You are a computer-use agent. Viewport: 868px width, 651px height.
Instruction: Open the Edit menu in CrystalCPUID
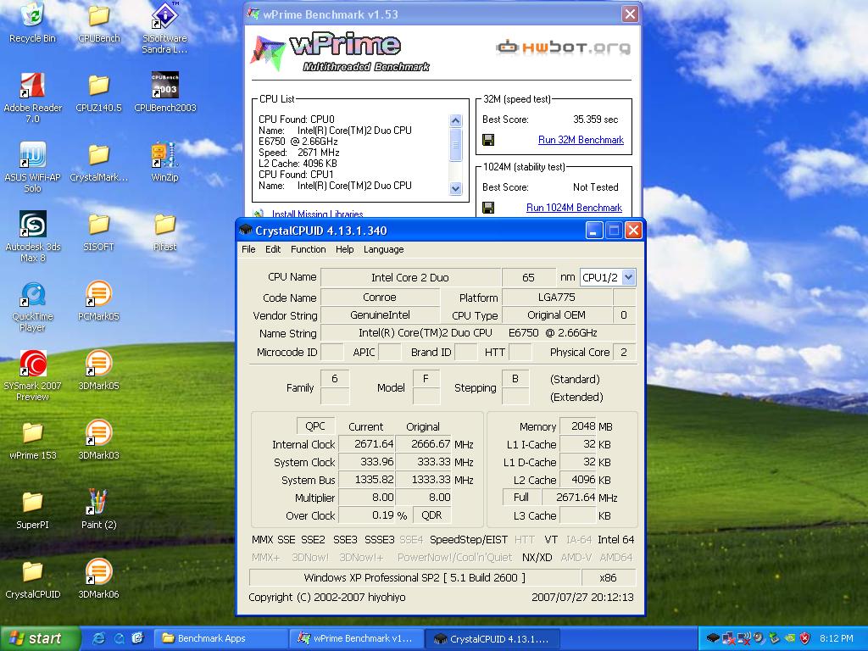[x=273, y=249]
